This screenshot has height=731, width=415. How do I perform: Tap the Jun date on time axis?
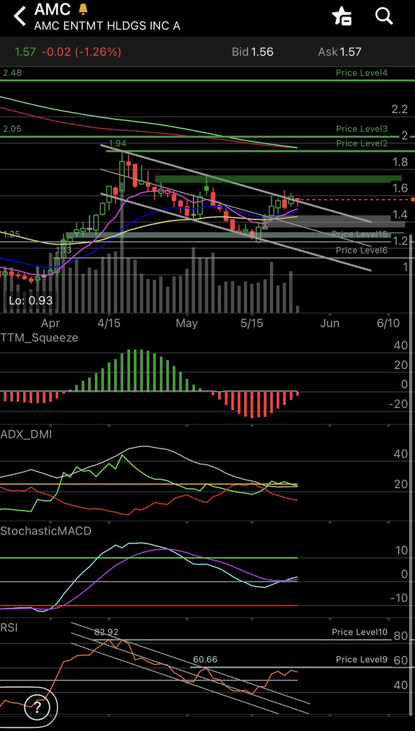click(x=330, y=323)
